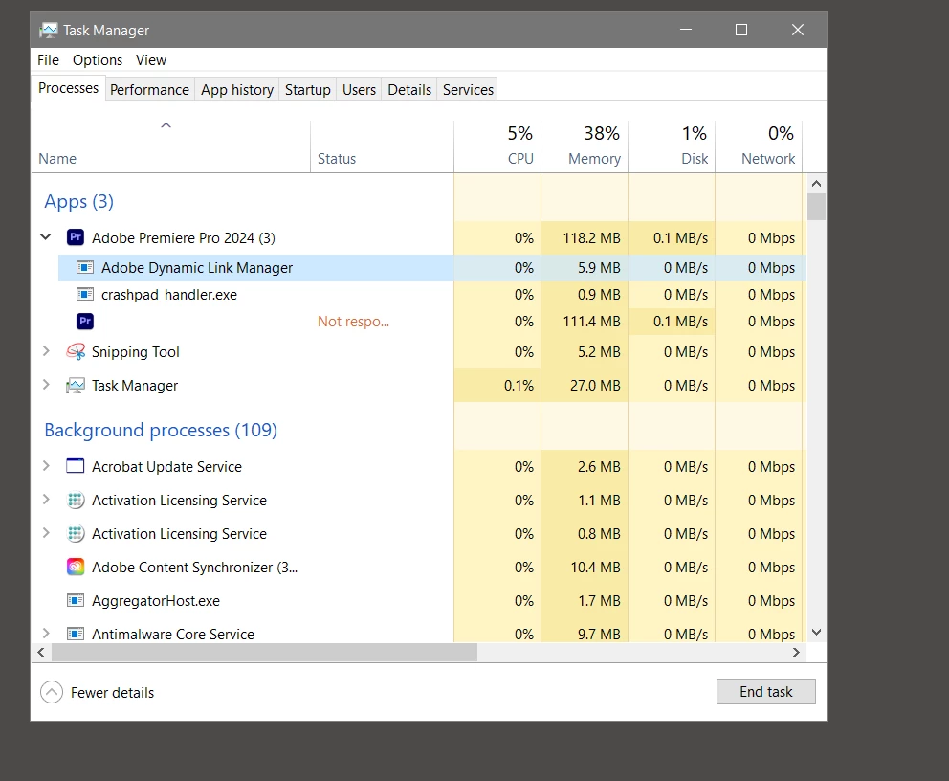Click the vertical scrollbar down arrow

[816, 632]
